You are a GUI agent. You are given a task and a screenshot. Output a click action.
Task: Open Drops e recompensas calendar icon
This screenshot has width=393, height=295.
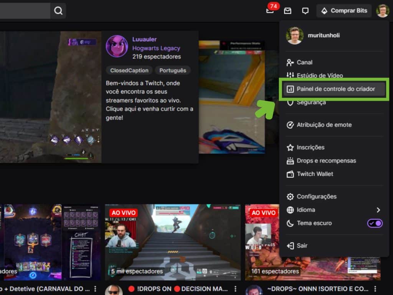291,161
